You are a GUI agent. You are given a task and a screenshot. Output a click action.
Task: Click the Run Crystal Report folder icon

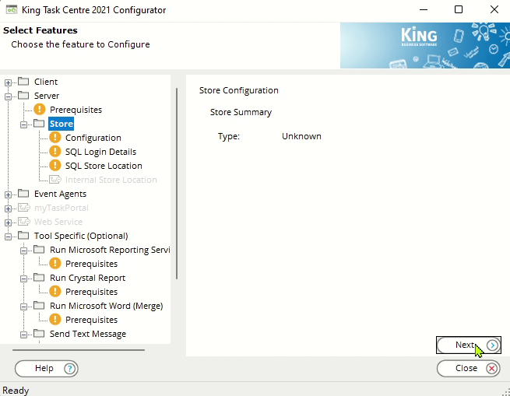click(39, 277)
